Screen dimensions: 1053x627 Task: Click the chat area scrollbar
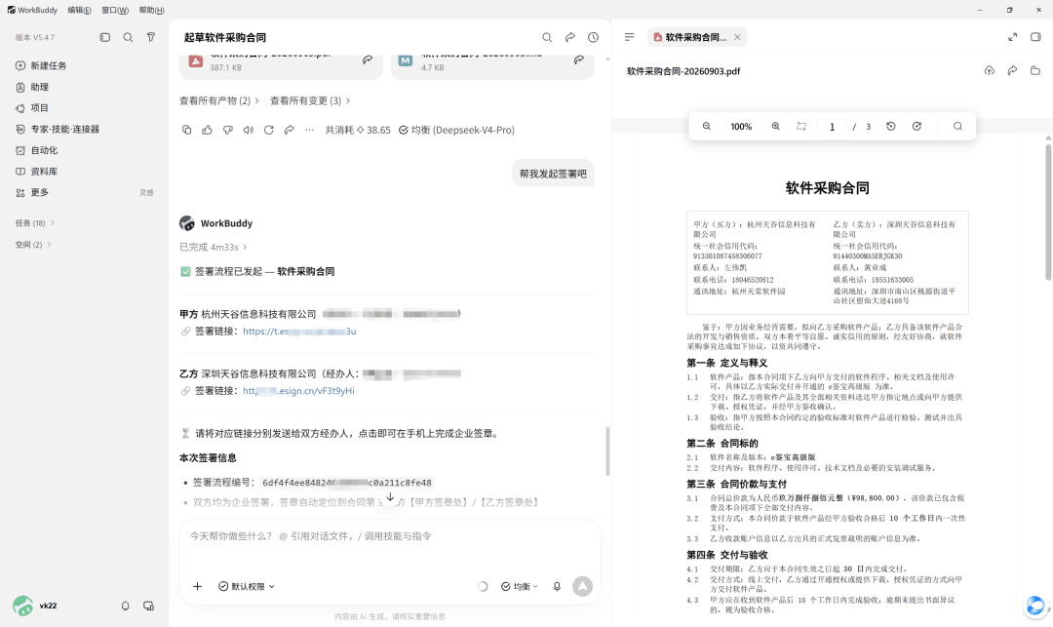[607, 451]
